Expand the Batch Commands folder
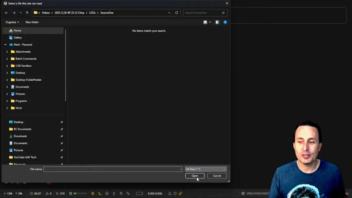The height and width of the screenshot is (198, 352). (x=7, y=59)
